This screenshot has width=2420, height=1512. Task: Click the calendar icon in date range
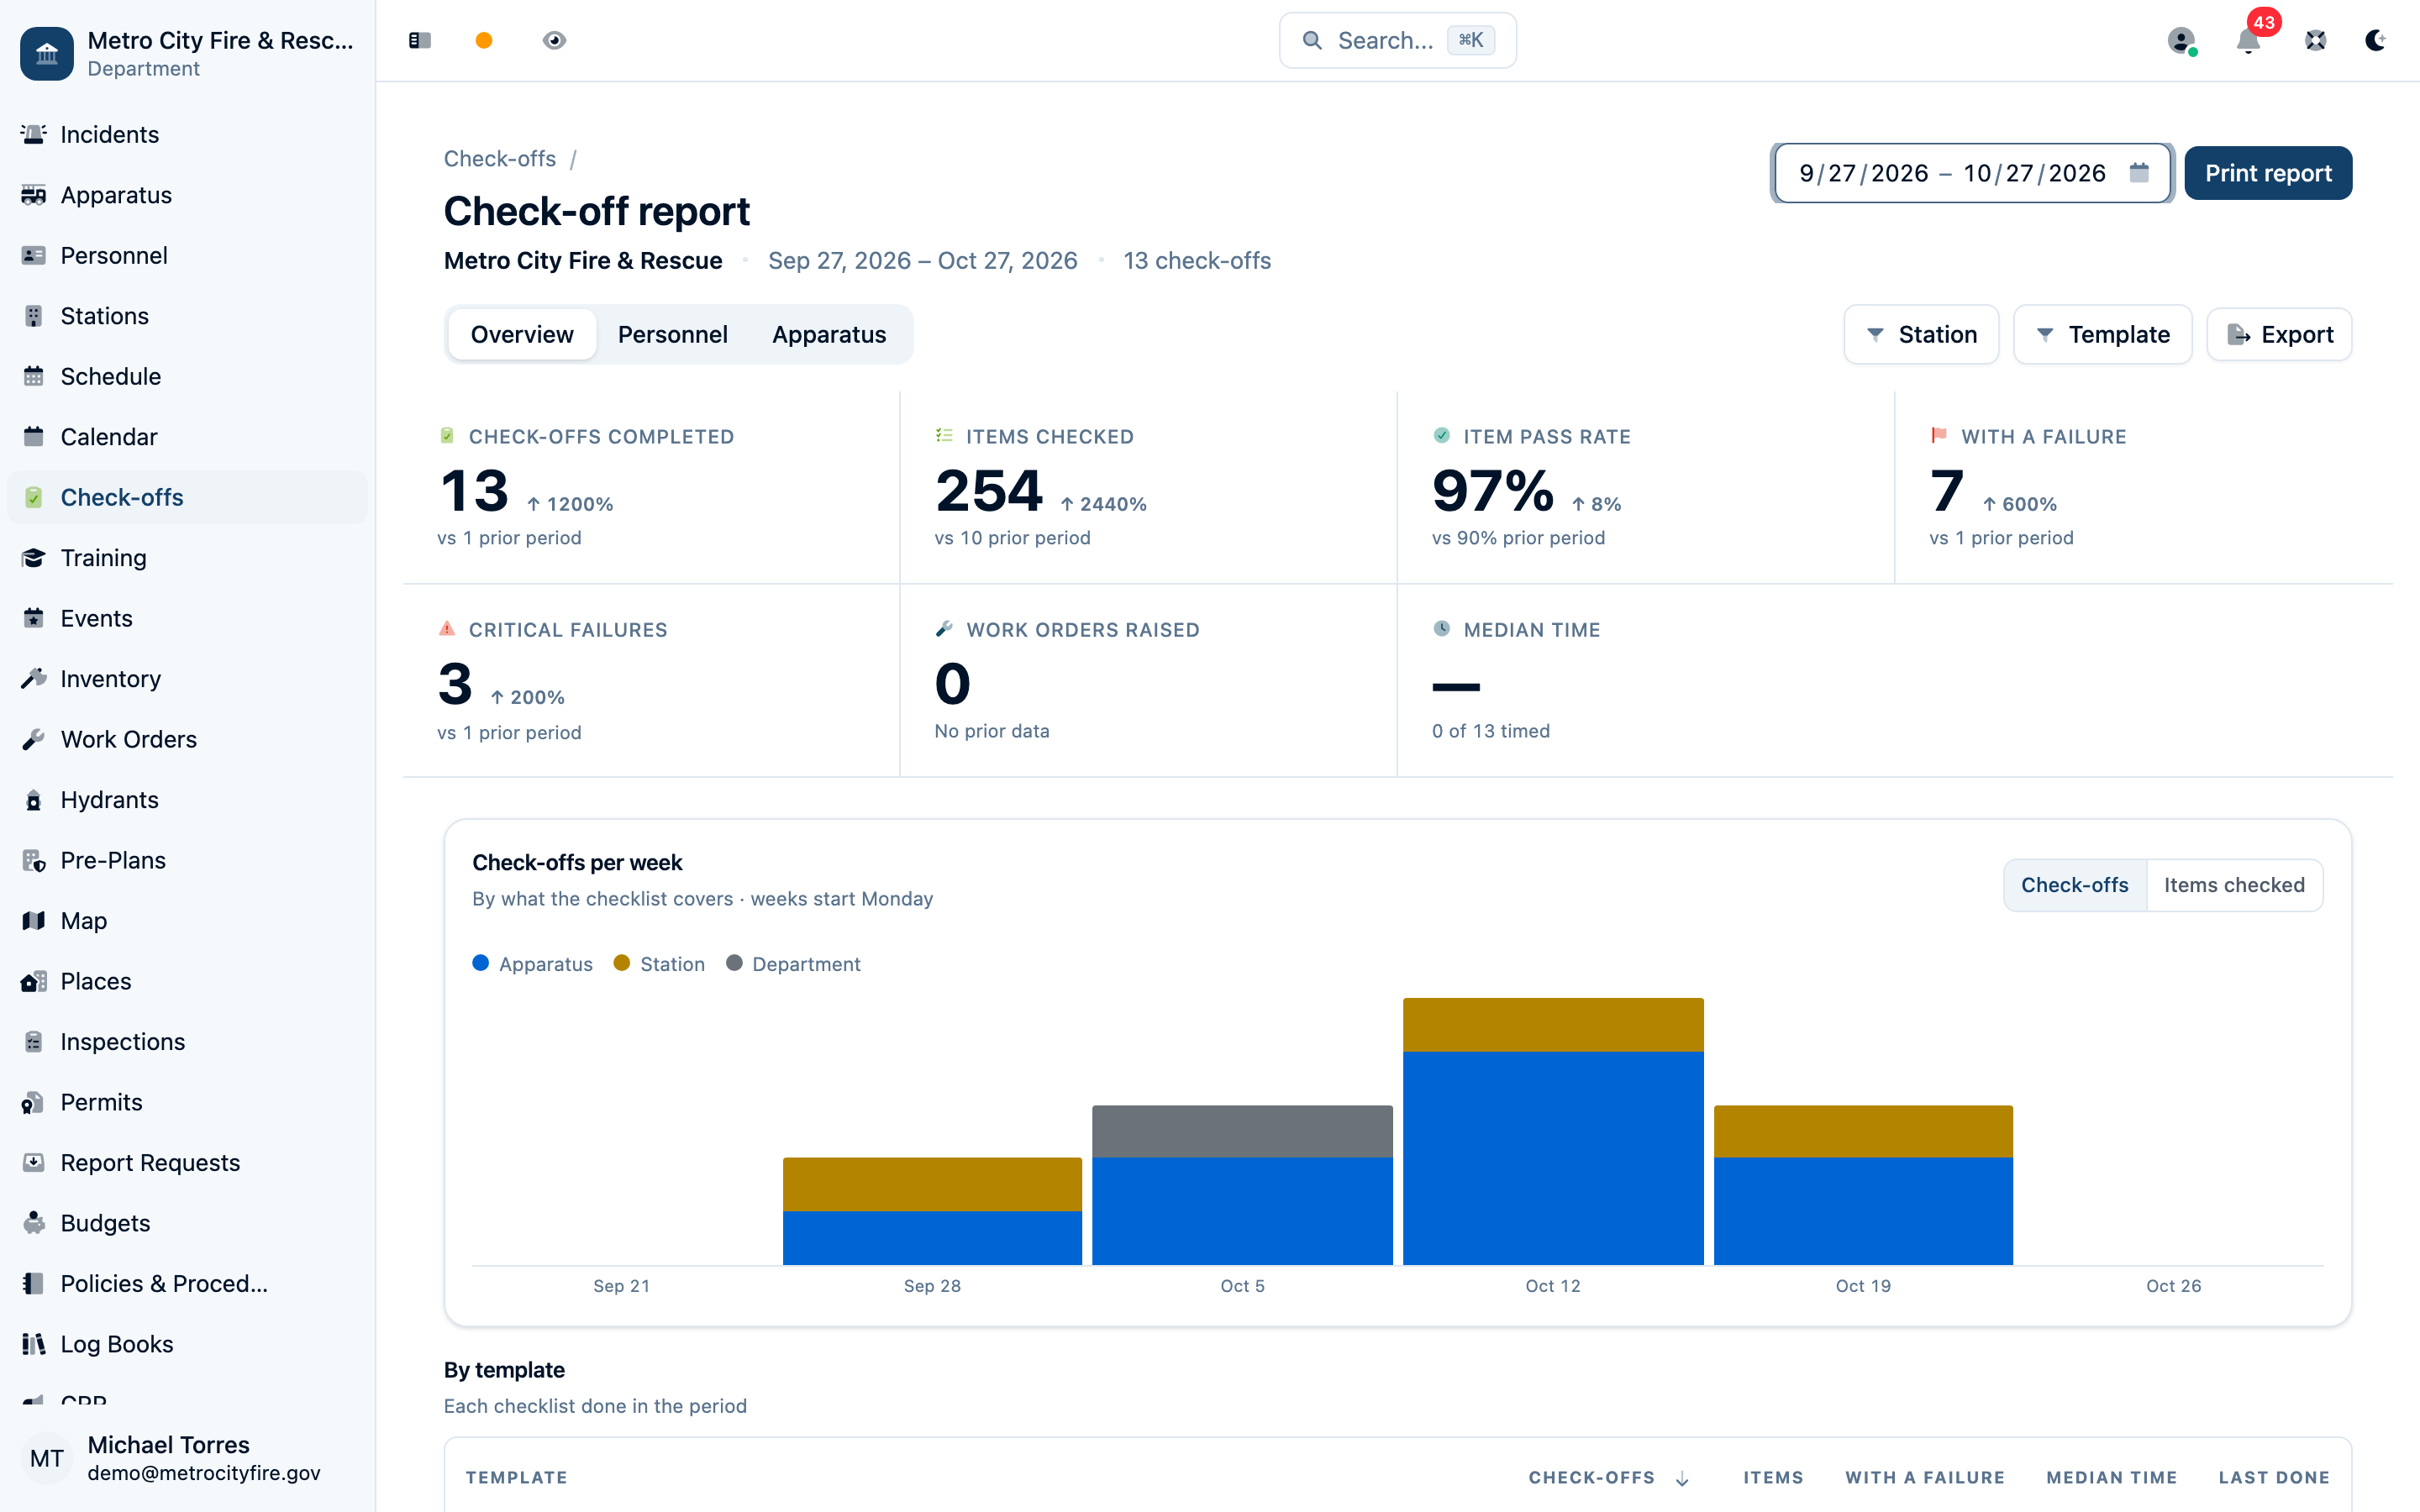coord(2139,173)
